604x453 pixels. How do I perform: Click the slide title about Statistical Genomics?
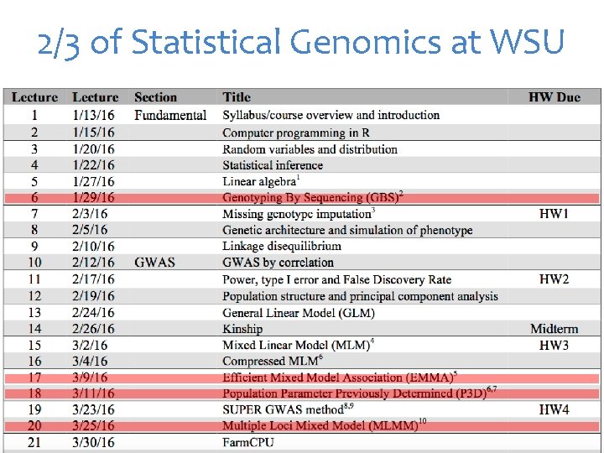tap(301, 41)
